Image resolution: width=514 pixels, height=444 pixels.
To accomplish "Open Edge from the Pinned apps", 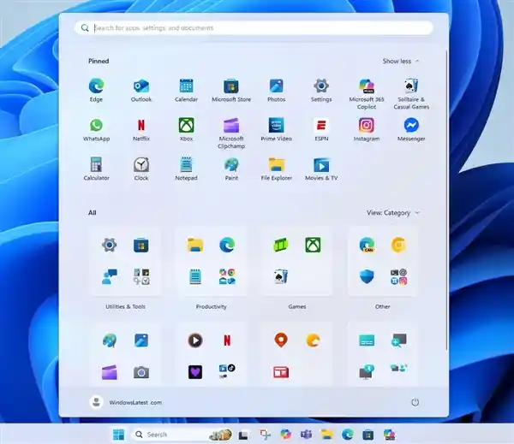I will (x=96, y=91).
